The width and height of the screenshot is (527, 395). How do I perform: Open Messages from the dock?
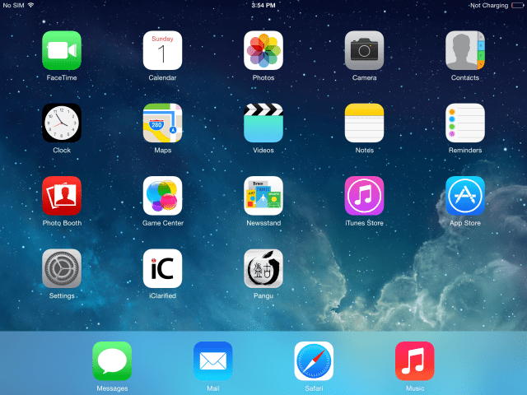click(112, 361)
